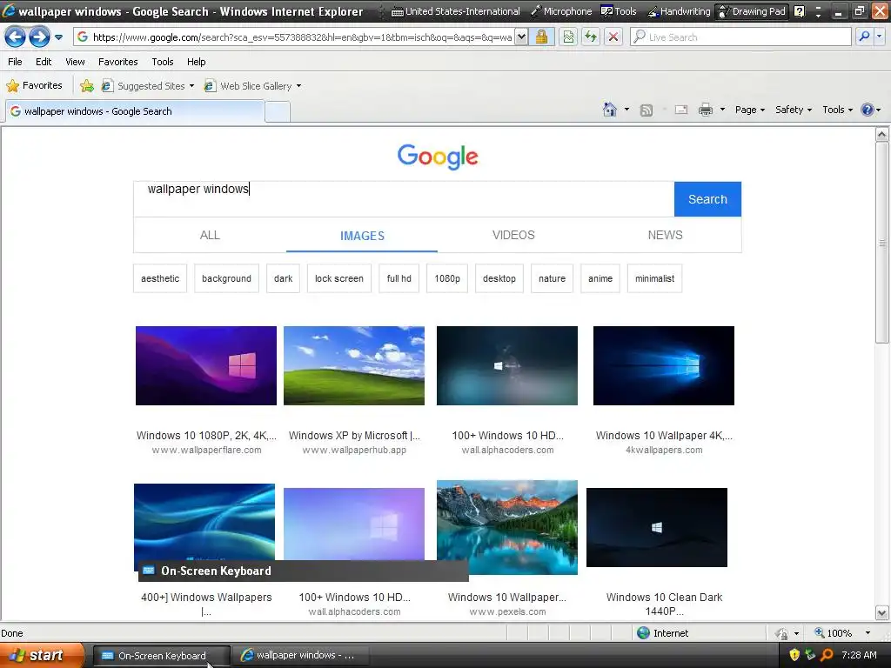Click the Google logo

point(438,157)
